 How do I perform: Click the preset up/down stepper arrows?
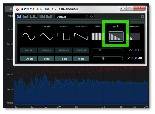(88, 16)
